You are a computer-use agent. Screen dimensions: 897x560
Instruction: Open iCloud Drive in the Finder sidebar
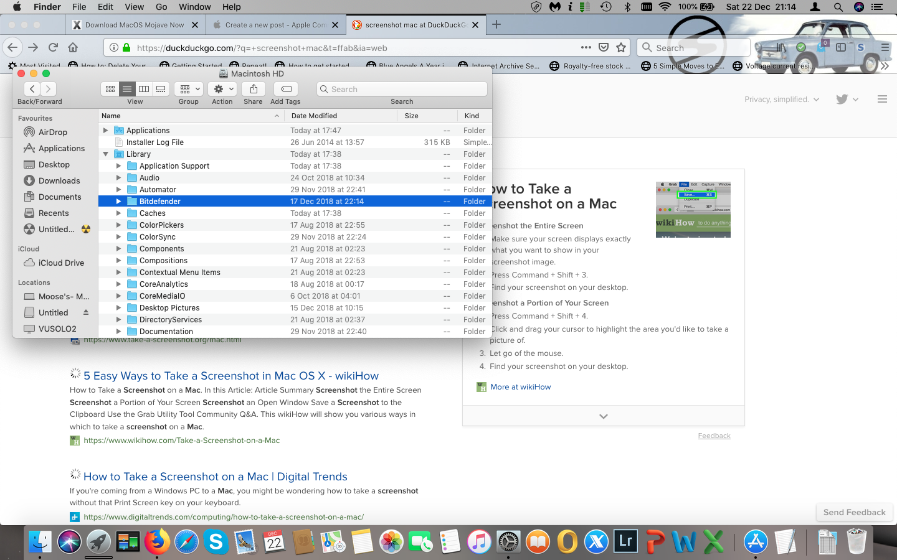[x=61, y=263]
